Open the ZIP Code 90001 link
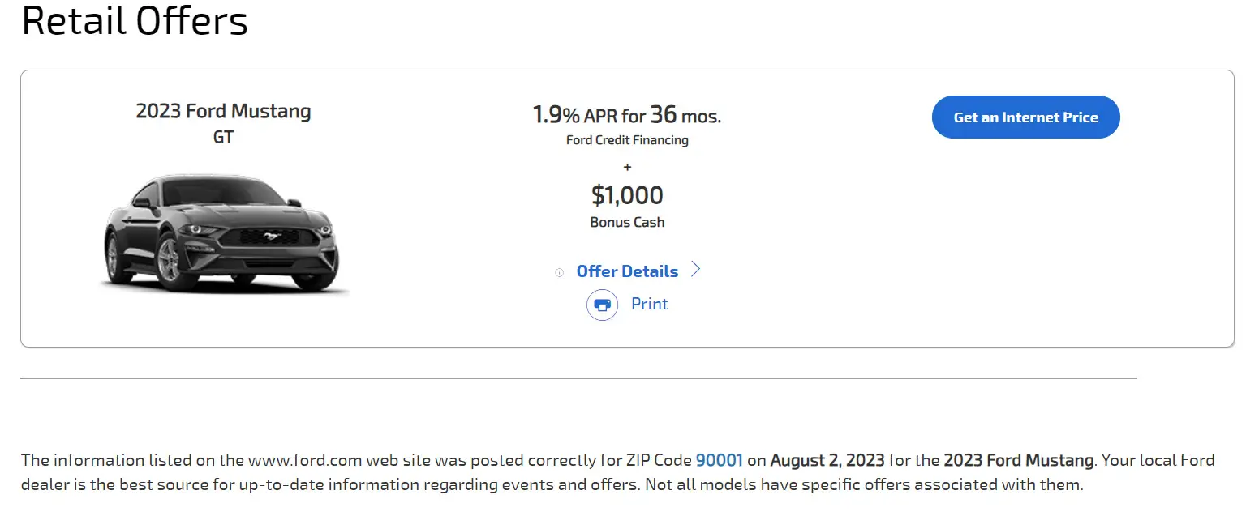Screen dimensions: 1246x516 720,461
